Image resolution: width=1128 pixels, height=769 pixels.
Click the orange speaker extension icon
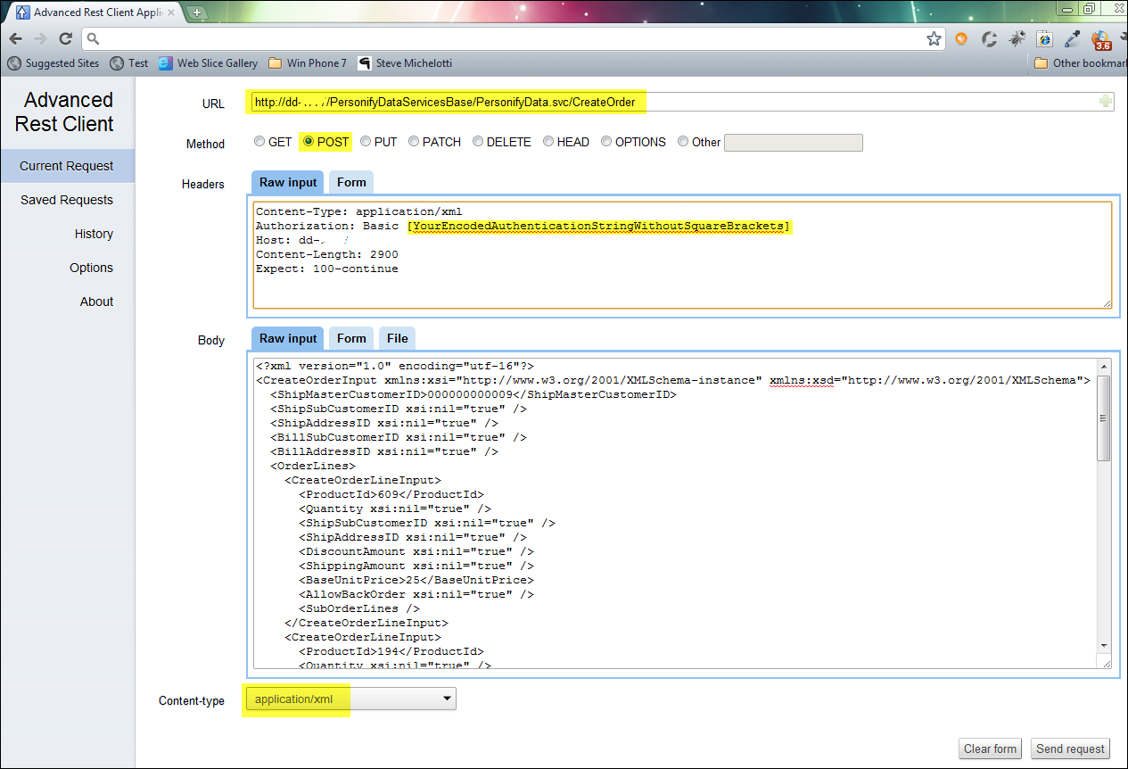(961, 38)
